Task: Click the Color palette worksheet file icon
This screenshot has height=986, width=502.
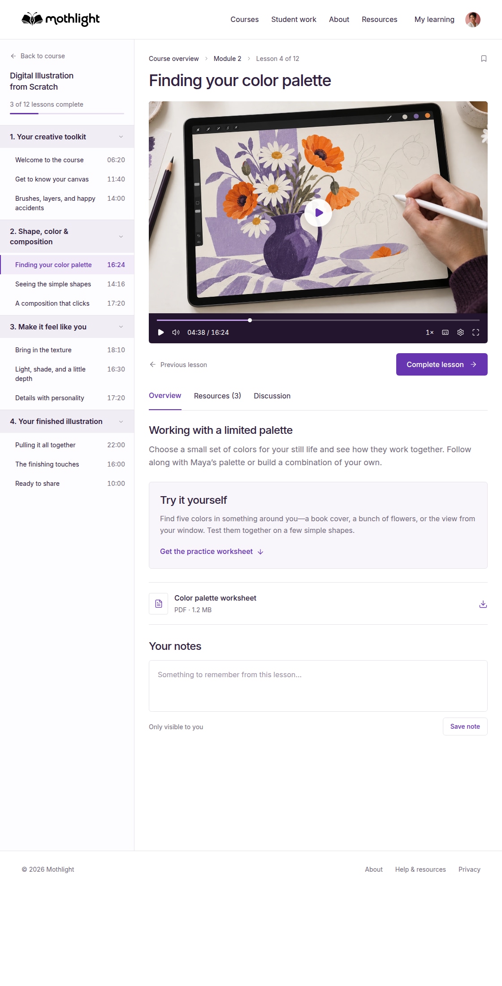Action: (x=158, y=604)
